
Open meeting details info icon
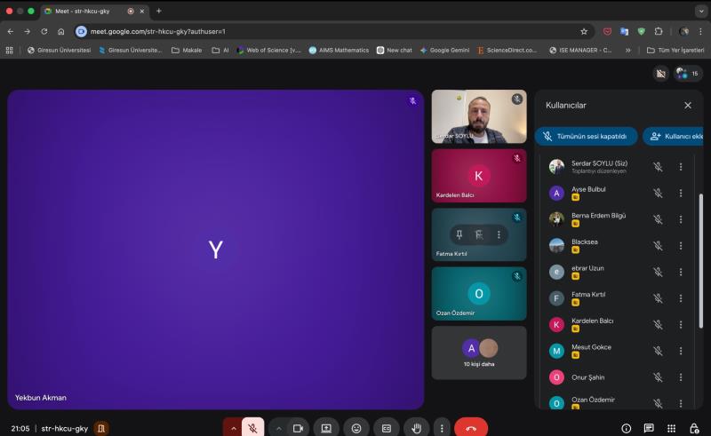[x=626, y=428]
